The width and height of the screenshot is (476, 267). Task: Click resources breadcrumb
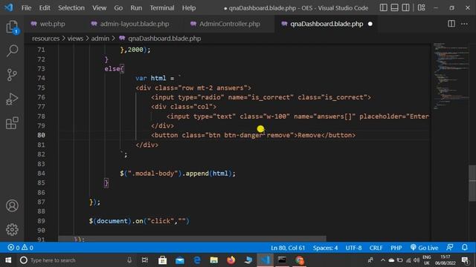pos(46,39)
